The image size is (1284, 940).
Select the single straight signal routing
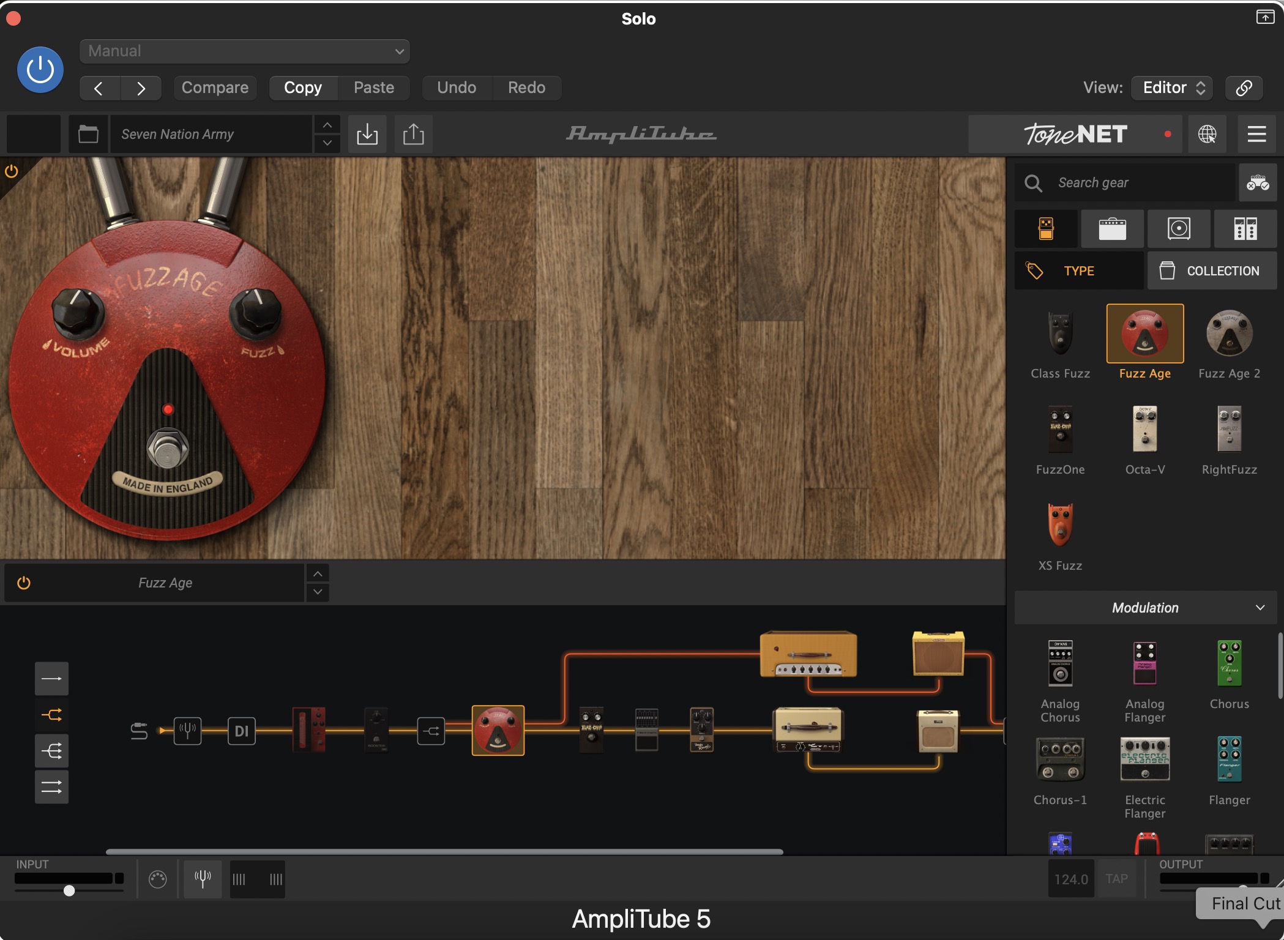51,679
